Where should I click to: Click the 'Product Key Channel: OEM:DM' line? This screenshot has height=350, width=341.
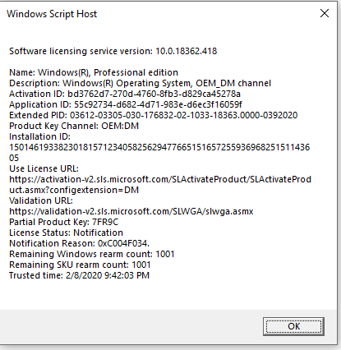74,126
